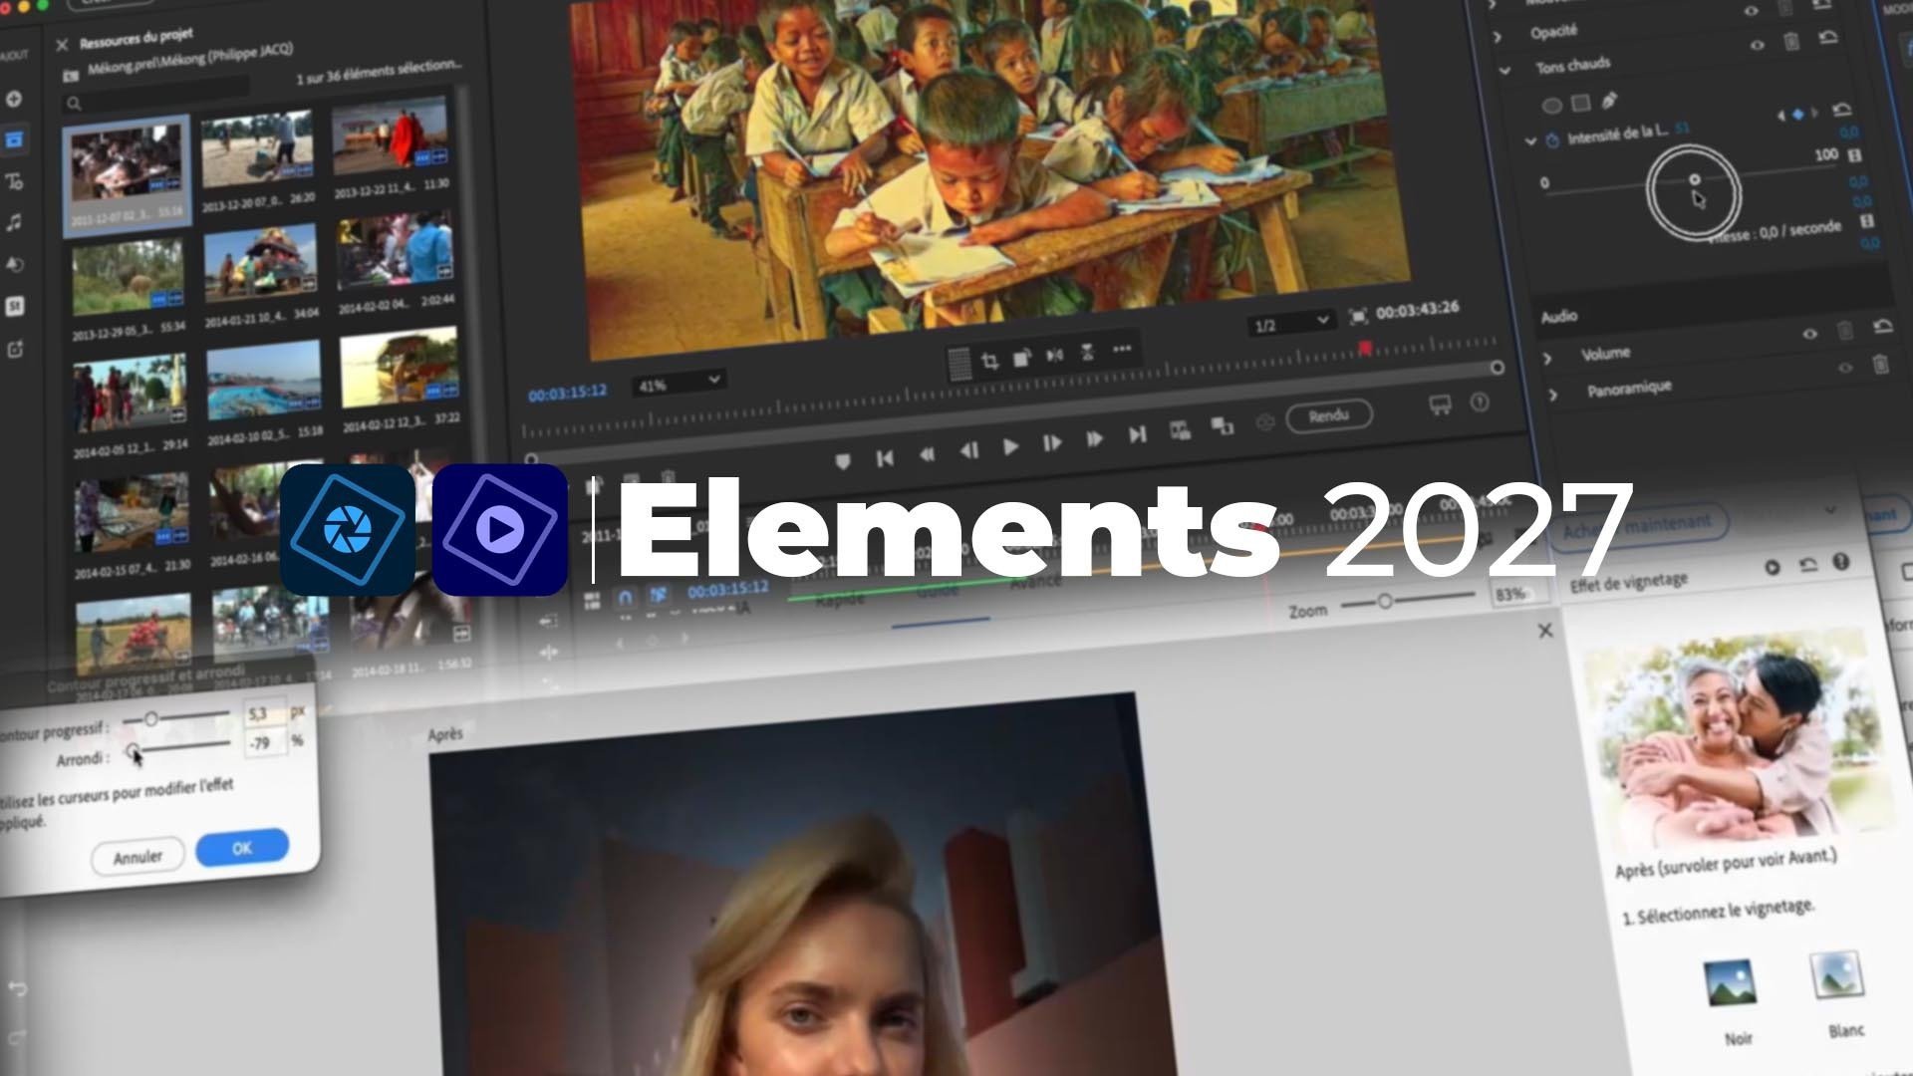Select the thumbnail 2013-12-20 07_0

[x=257, y=149]
